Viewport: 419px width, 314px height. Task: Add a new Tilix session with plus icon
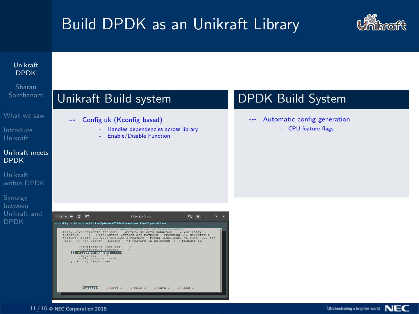(x=71, y=216)
